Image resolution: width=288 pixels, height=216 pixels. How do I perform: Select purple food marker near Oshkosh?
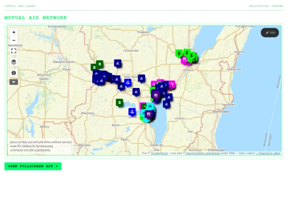pos(149,115)
